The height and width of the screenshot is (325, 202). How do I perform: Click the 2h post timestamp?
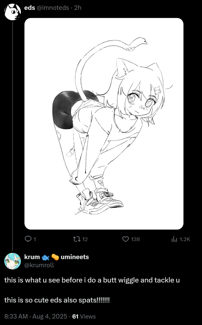[78, 8]
